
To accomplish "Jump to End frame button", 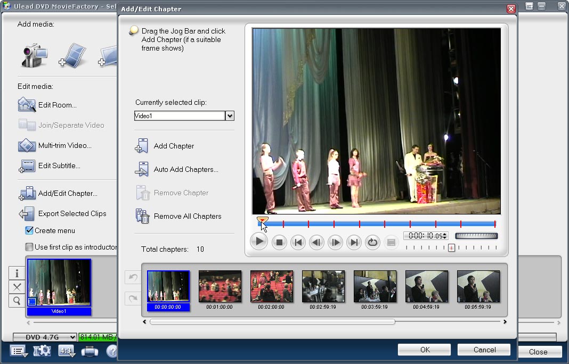I will pyautogui.click(x=354, y=243).
